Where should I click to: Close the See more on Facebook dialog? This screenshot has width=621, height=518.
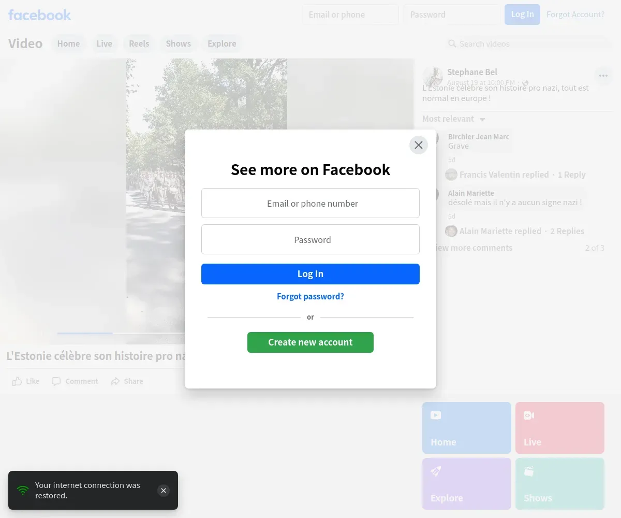coord(419,145)
